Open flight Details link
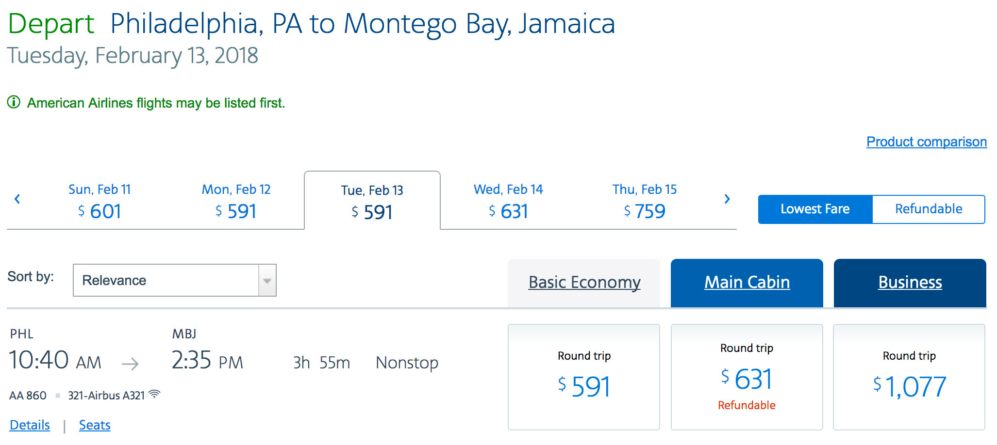The image size is (997, 445). pos(30,425)
